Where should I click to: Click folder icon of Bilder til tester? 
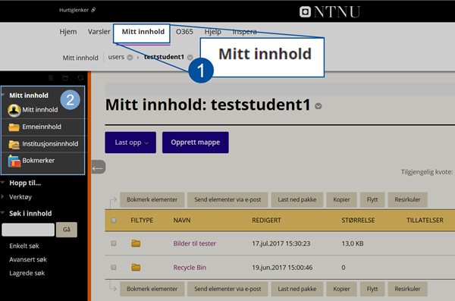[136, 243]
